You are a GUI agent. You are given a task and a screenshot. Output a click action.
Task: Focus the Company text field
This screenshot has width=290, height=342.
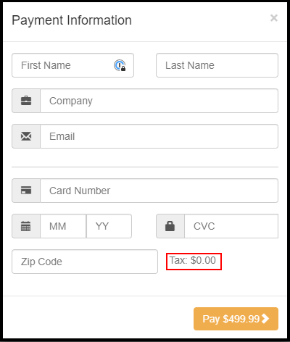coord(159,101)
